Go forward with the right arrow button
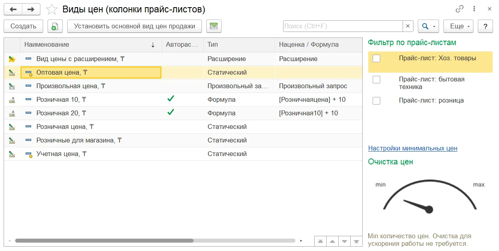499x251 pixels. click(31, 9)
